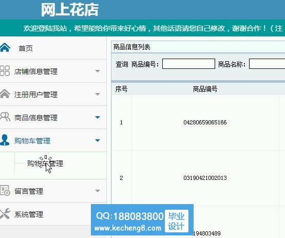This screenshot has width=285, height=238.
Task: Click the person icon beside 购物车管理
Action: tap(5, 140)
